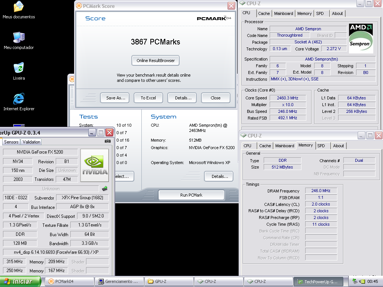Switch to Gerenciamento taskbar item
The height and width of the screenshot is (287, 383).
click(x=119, y=281)
